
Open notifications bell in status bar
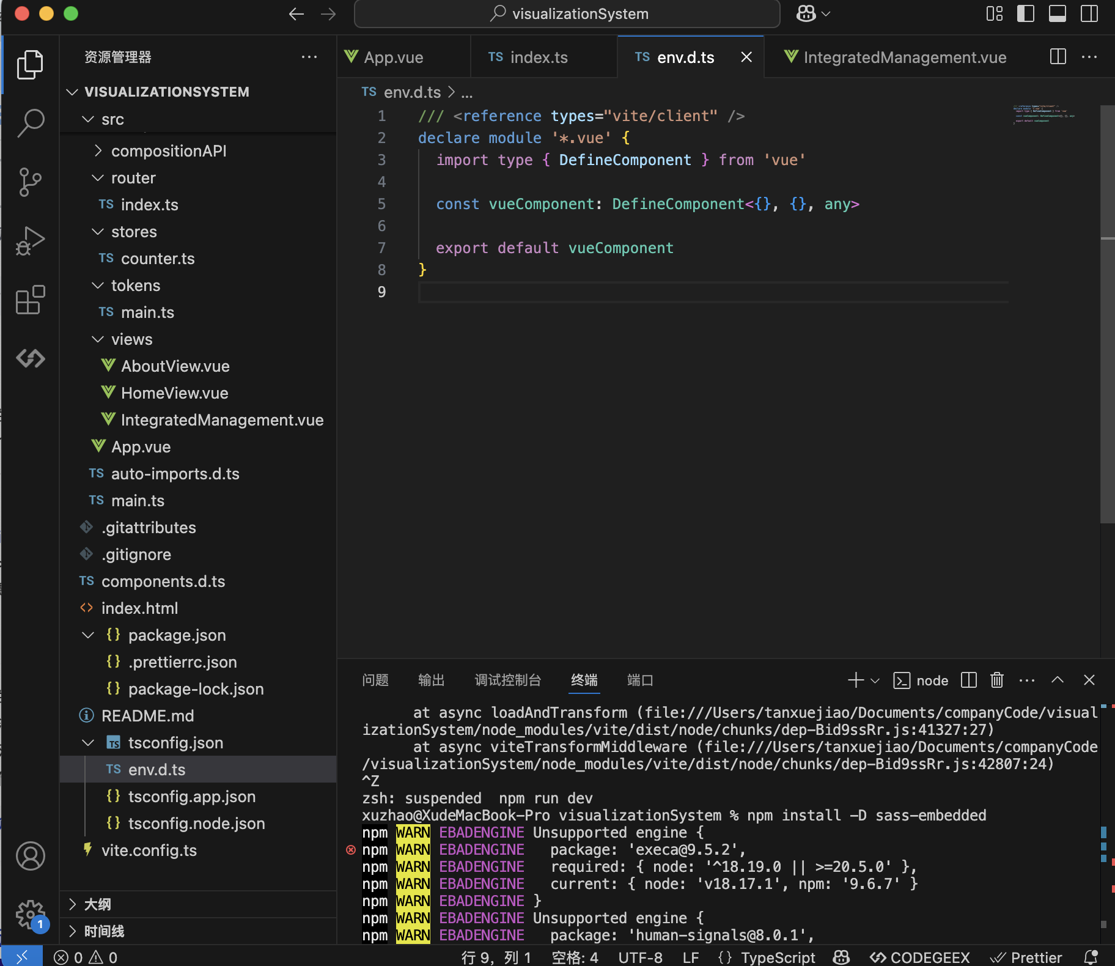pyautogui.click(x=1091, y=957)
